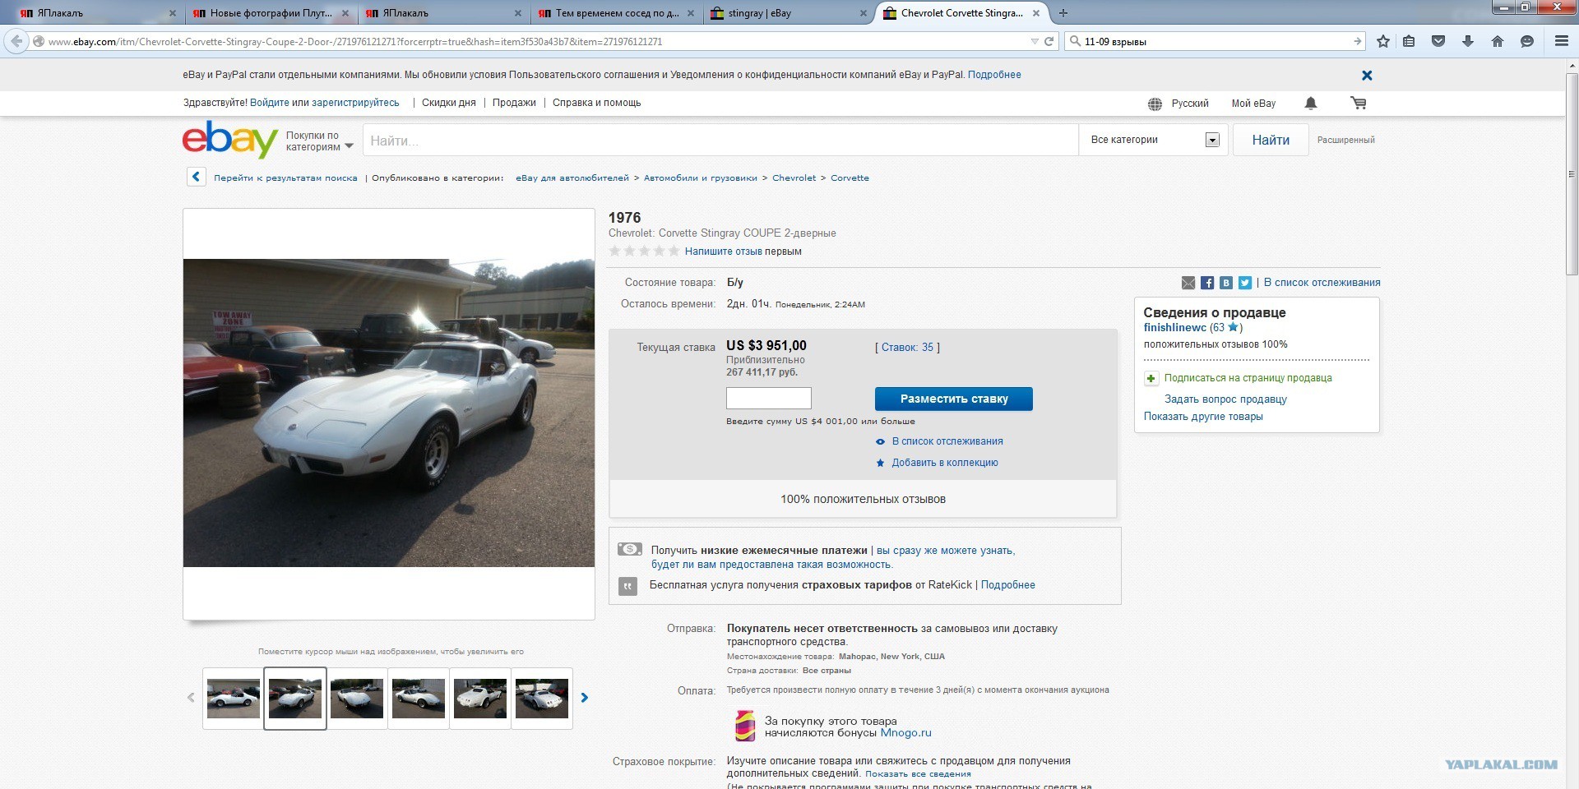Open Справка и помощь menu item
This screenshot has height=789, width=1579.
point(597,103)
